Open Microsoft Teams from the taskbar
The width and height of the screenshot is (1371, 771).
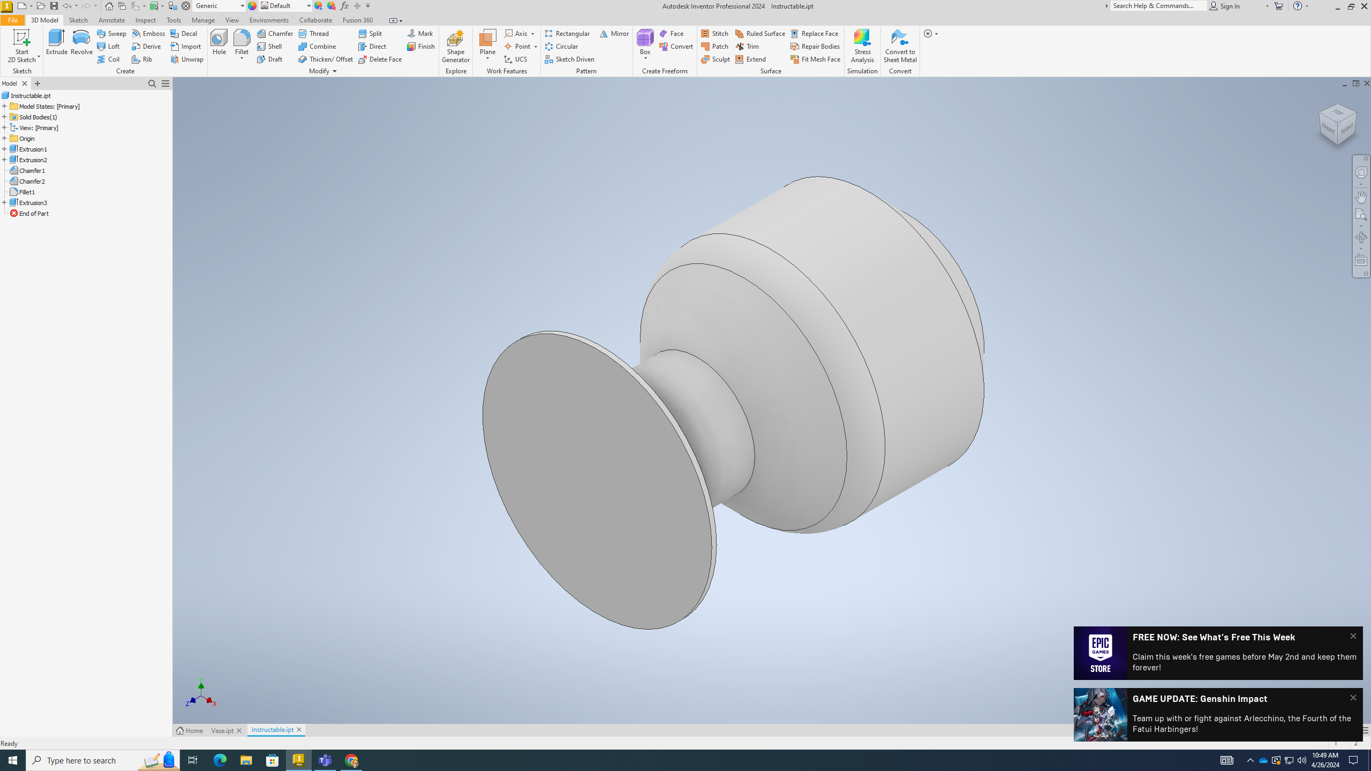tap(325, 760)
